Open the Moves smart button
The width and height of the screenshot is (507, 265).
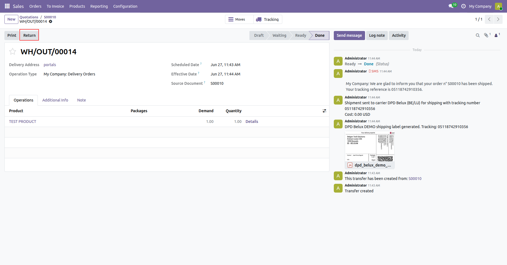pos(239,19)
